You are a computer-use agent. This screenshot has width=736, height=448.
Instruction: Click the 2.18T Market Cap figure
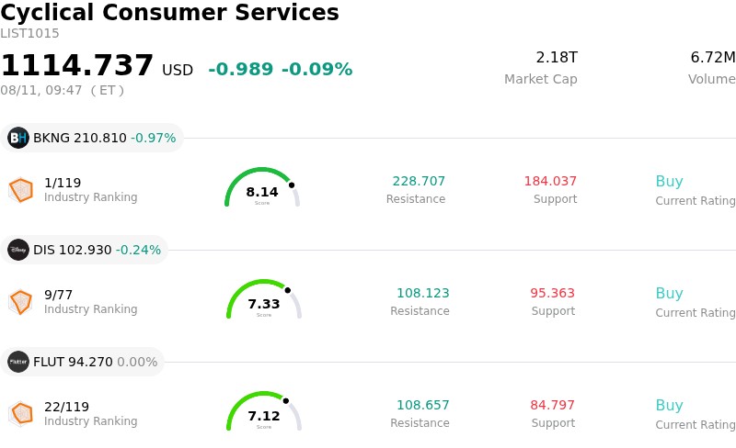click(x=557, y=57)
